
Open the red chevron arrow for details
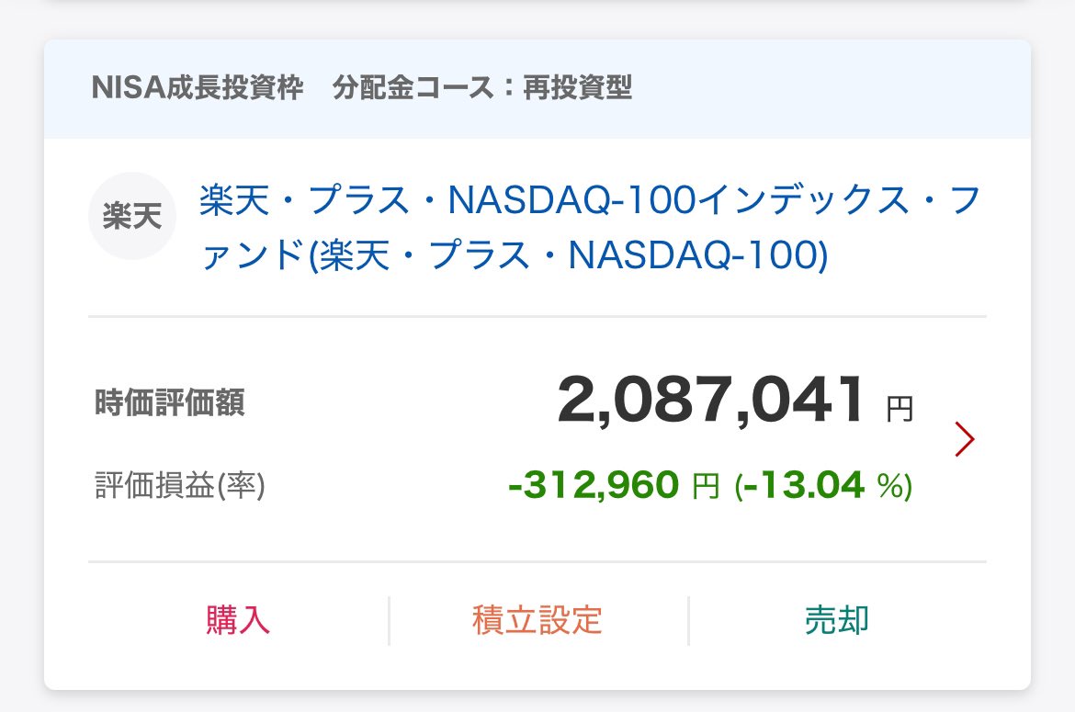tap(964, 440)
